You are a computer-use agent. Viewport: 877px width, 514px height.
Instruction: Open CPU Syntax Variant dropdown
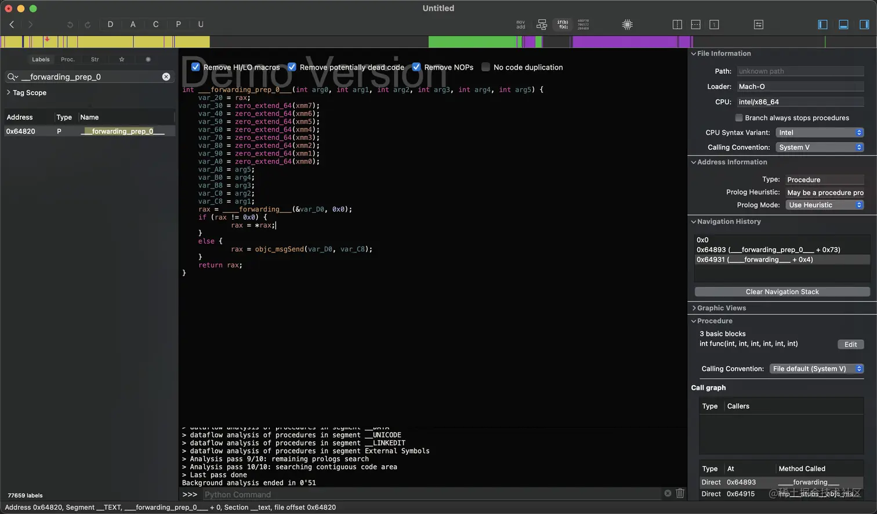click(x=820, y=132)
